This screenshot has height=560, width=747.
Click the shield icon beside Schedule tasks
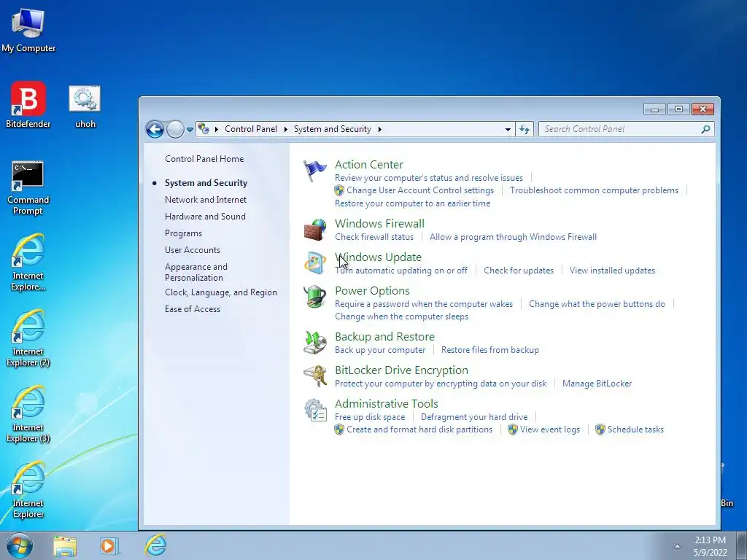[x=600, y=429]
